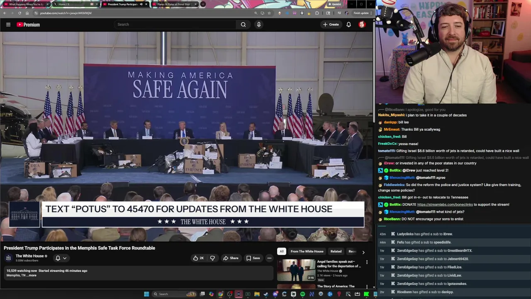Expand description with ...more
The width and height of the screenshot is (531, 299).
(x=32, y=275)
